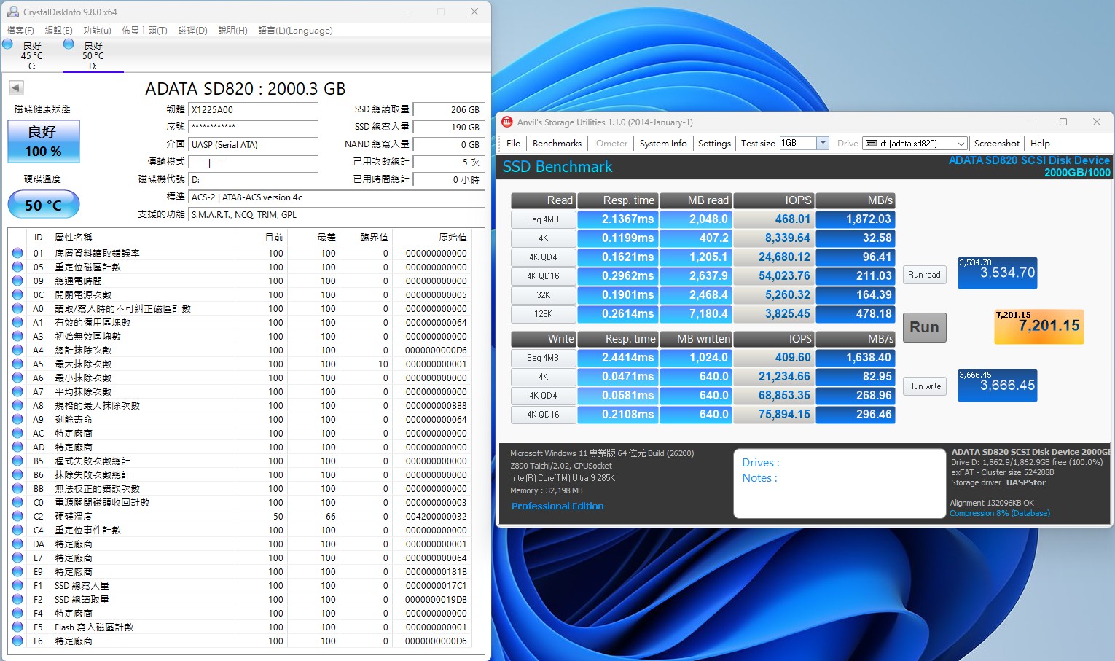
Task: Click the Professional Edition link
Action: (x=557, y=506)
